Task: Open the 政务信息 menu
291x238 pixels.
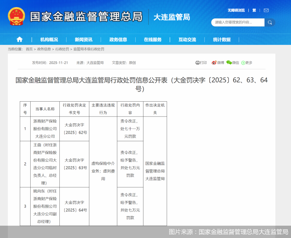Action: [x=118, y=40]
